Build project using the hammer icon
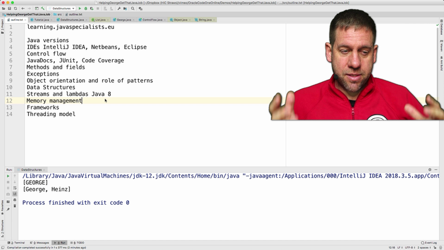 43,8
